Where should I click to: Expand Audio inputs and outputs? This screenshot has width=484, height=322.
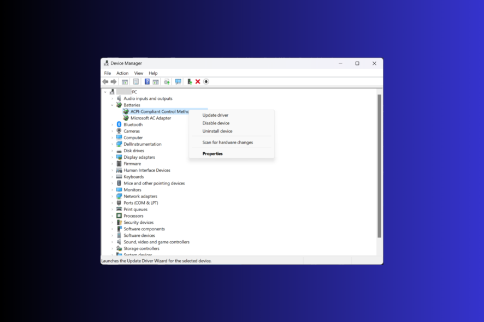(112, 98)
